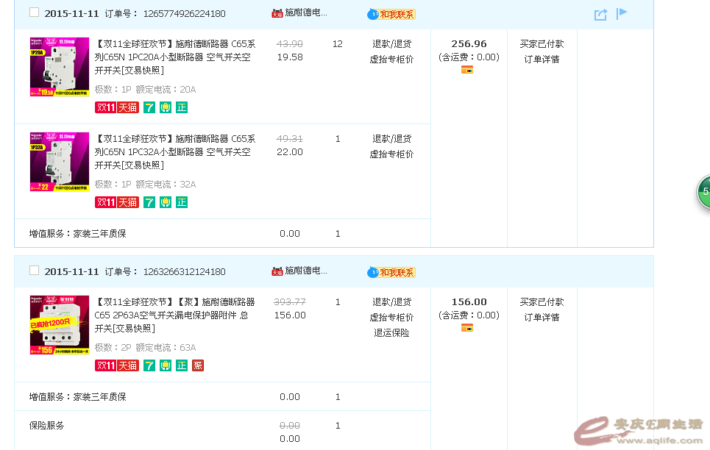Click payment card icon under 256.96 total
Viewport: 710px width, 450px height.
467,70
